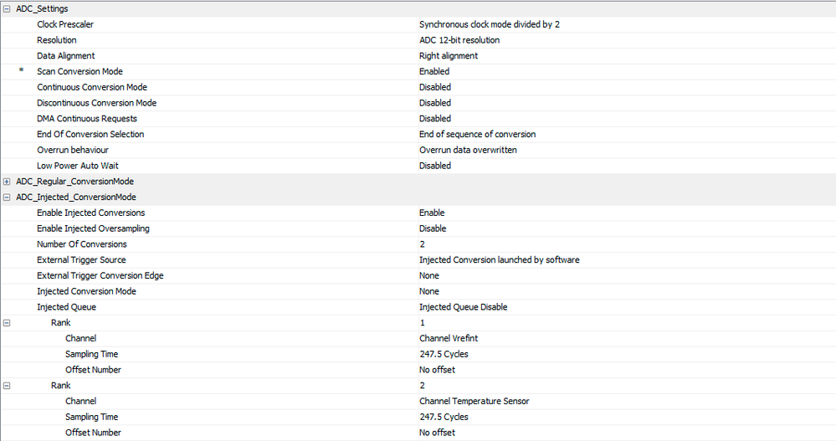Click the asterisk beside Scan Conversion Mode
Screen dimensions: 836x441
22,72
